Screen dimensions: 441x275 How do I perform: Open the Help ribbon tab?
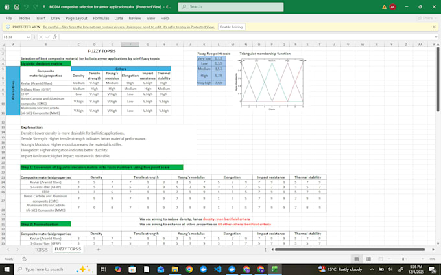[165, 18]
